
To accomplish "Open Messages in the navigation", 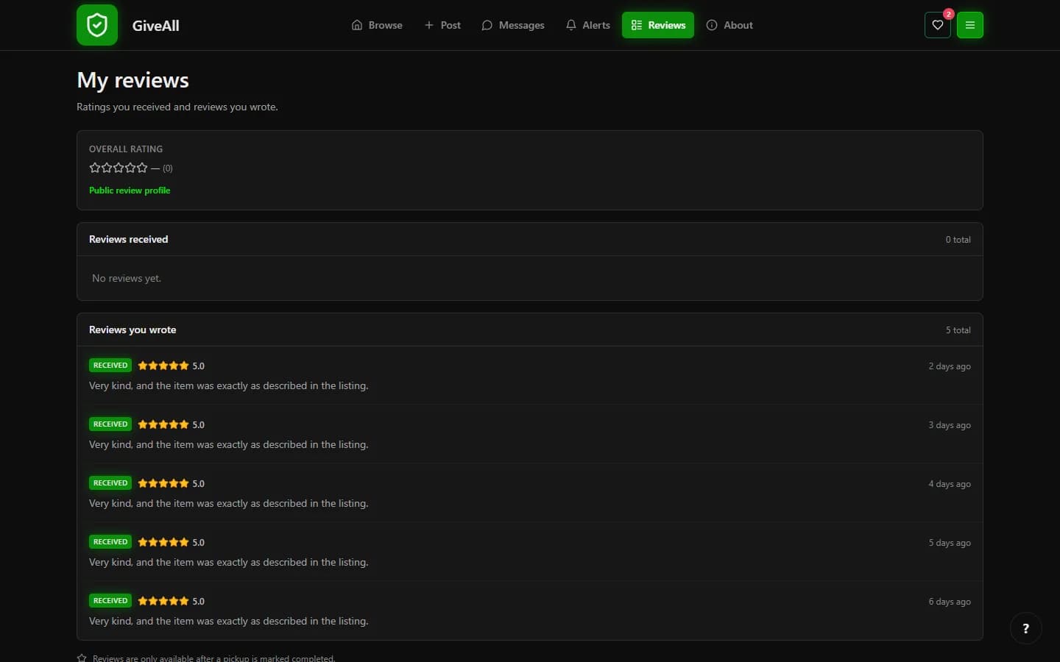I will [513, 25].
